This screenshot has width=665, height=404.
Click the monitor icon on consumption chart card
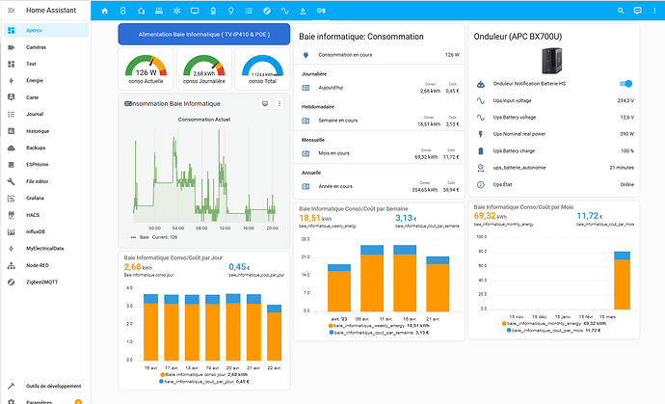[265, 103]
